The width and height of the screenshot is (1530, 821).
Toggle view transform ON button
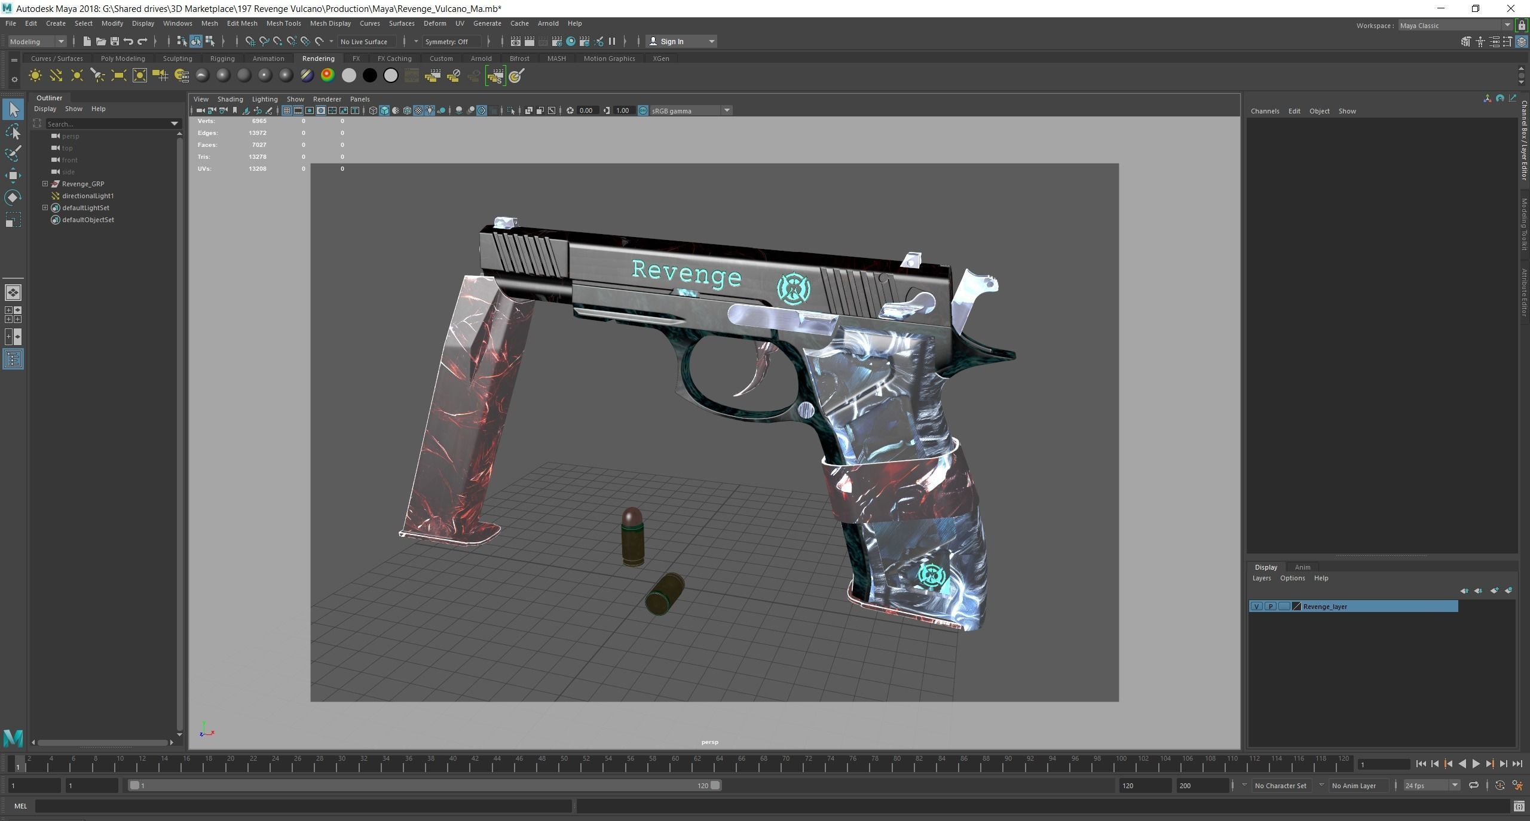[642, 110]
